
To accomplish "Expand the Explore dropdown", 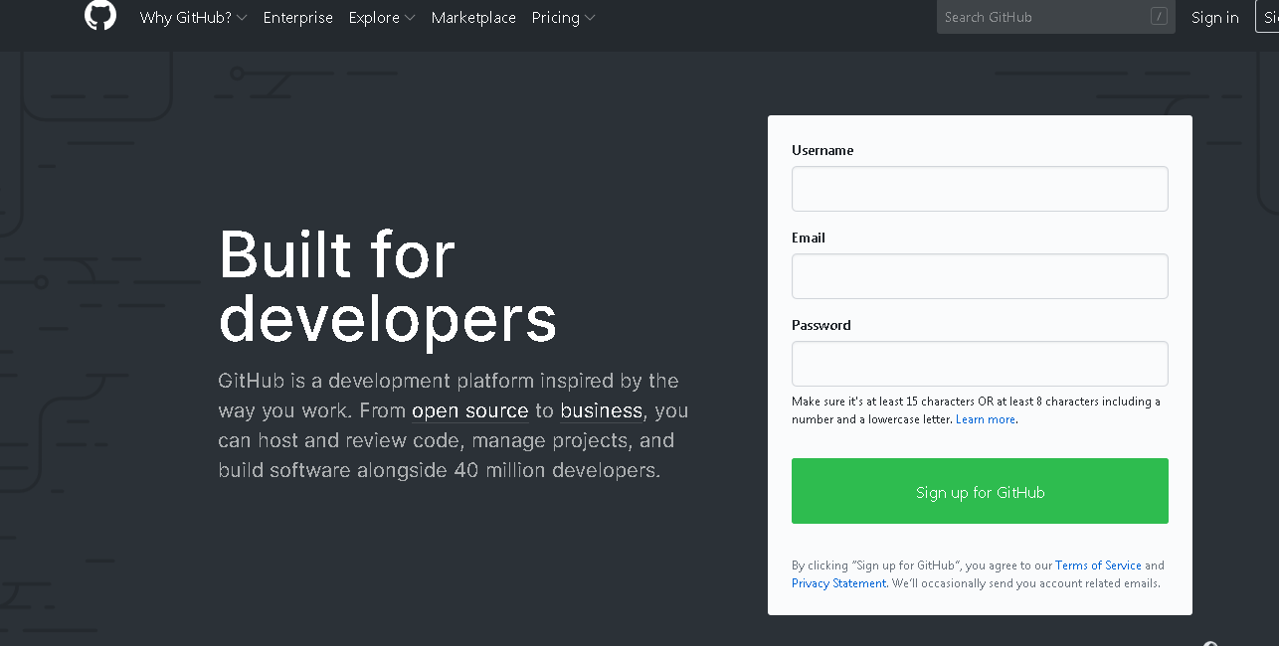I will (x=382, y=18).
